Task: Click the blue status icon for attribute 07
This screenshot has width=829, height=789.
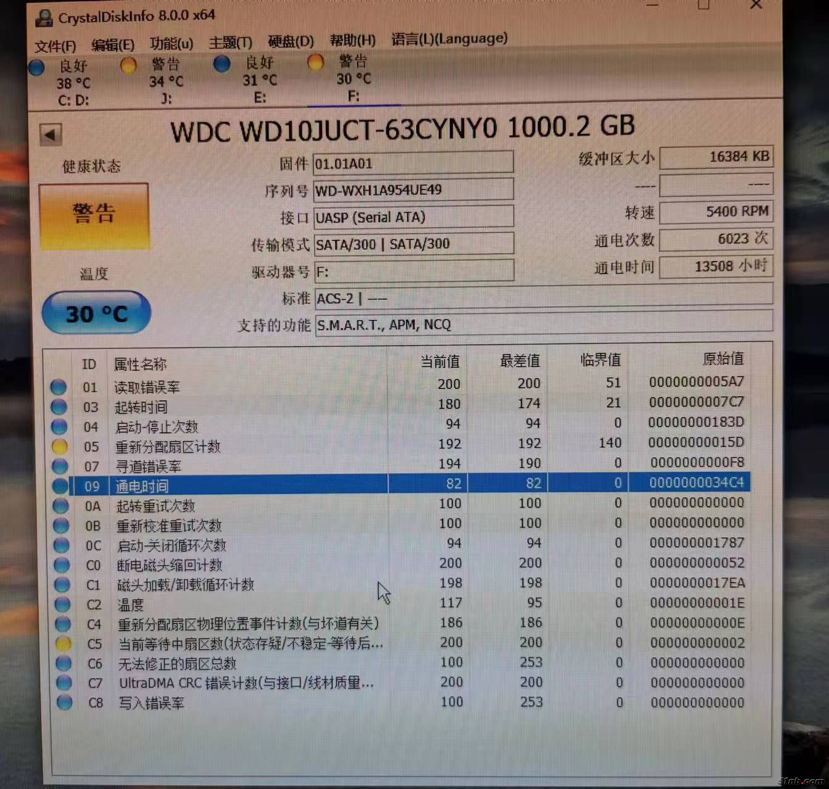Action: [x=60, y=466]
